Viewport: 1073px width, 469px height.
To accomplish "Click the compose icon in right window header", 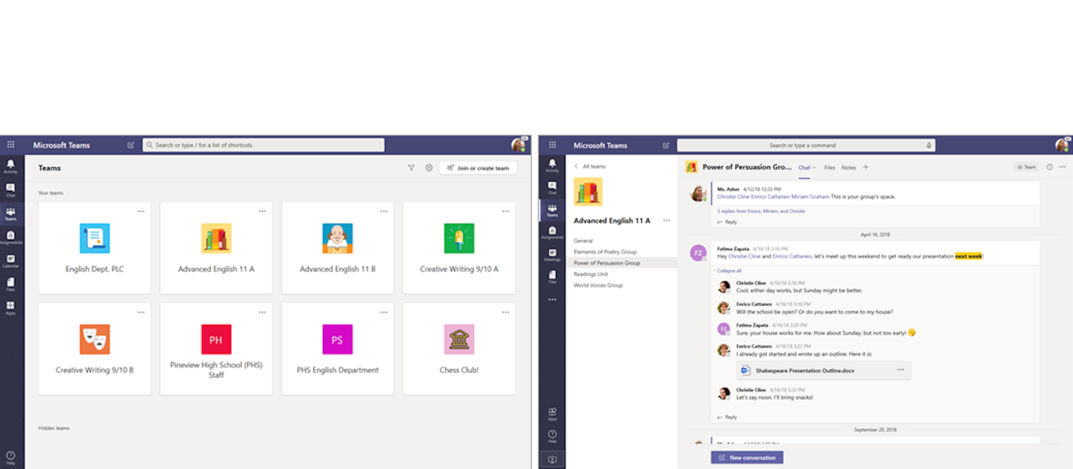I will (x=666, y=145).
